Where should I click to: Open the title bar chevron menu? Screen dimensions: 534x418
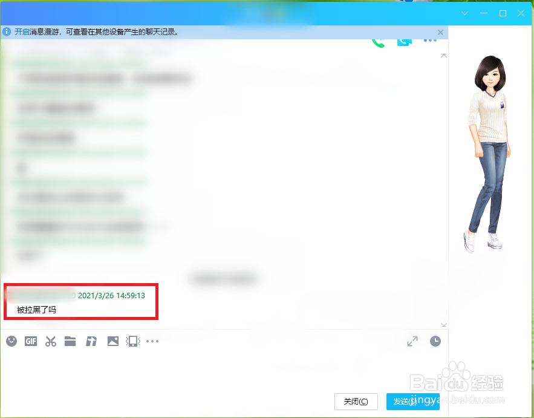(x=464, y=13)
